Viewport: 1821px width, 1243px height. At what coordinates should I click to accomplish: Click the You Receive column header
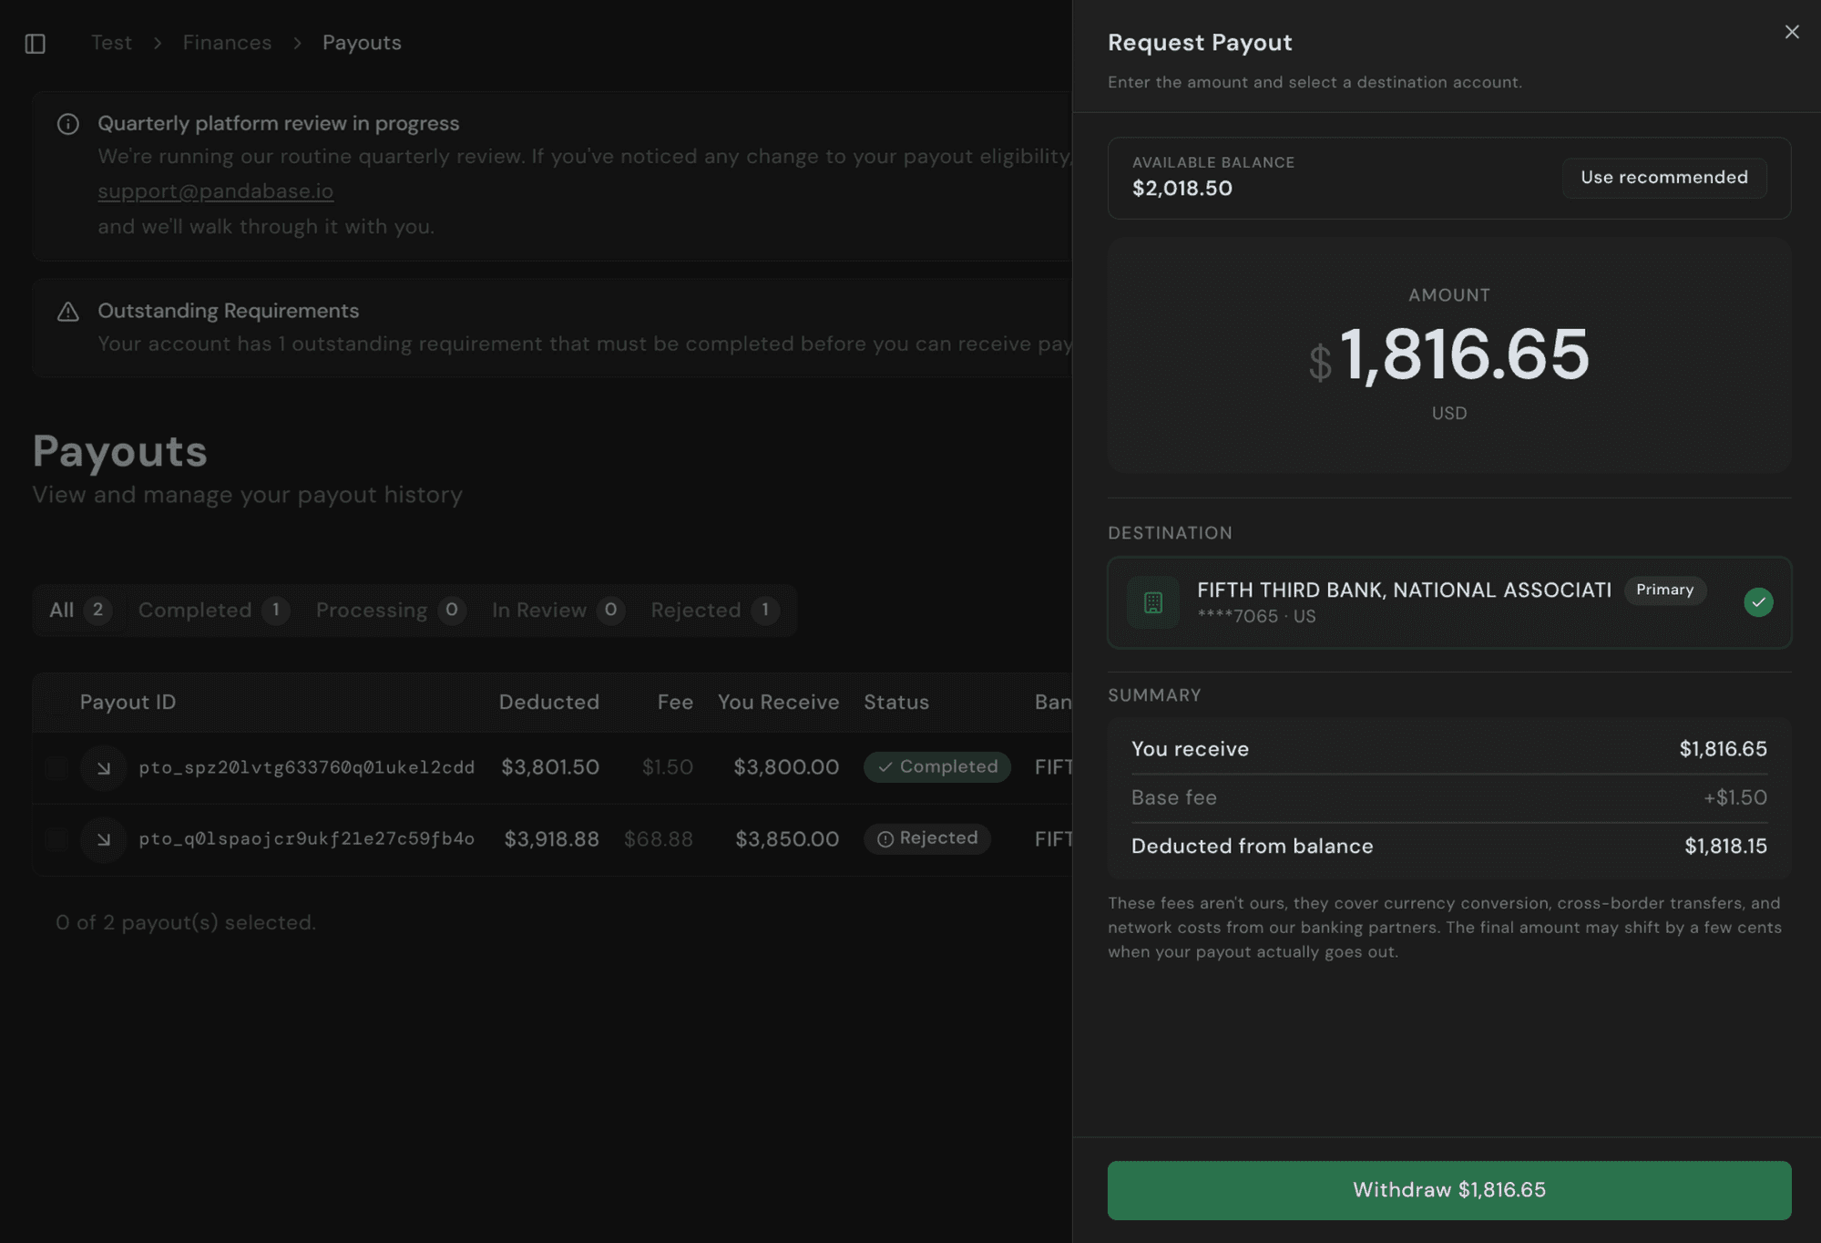(x=778, y=702)
